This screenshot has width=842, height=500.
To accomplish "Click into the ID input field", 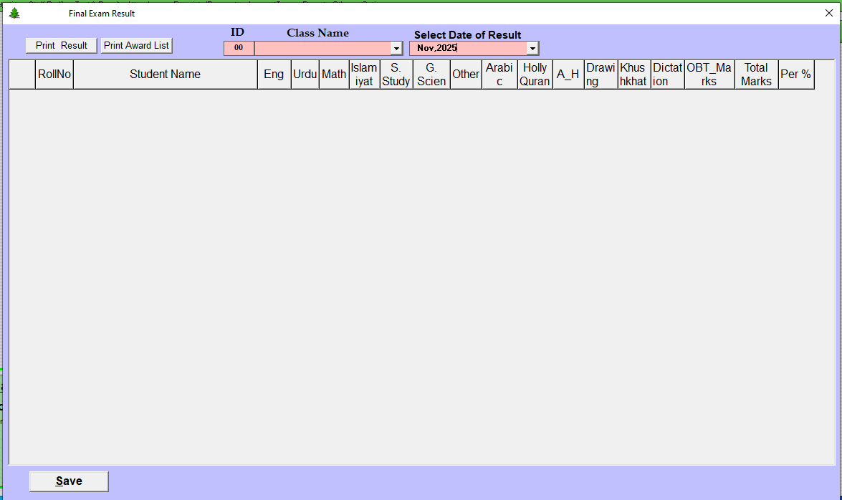I will pyautogui.click(x=239, y=48).
